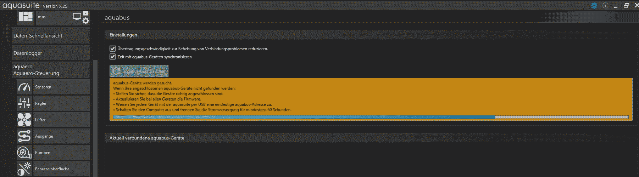Toggle Zeit mit aquabus-Geräten synchronisieren checkbox
Image resolution: width=639 pixels, height=177 pixels.
(112, 57)
